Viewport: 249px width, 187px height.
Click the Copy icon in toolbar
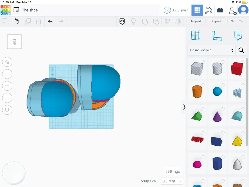(x=6, y=21)
